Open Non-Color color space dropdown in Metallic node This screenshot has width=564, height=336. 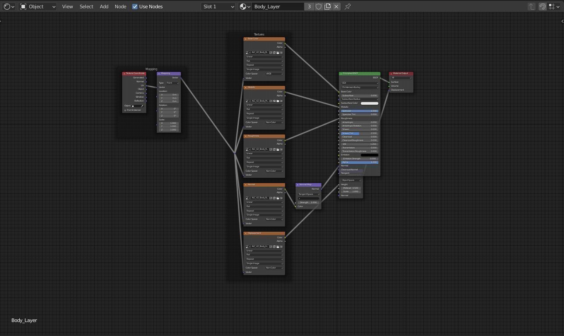click(274, 123)
